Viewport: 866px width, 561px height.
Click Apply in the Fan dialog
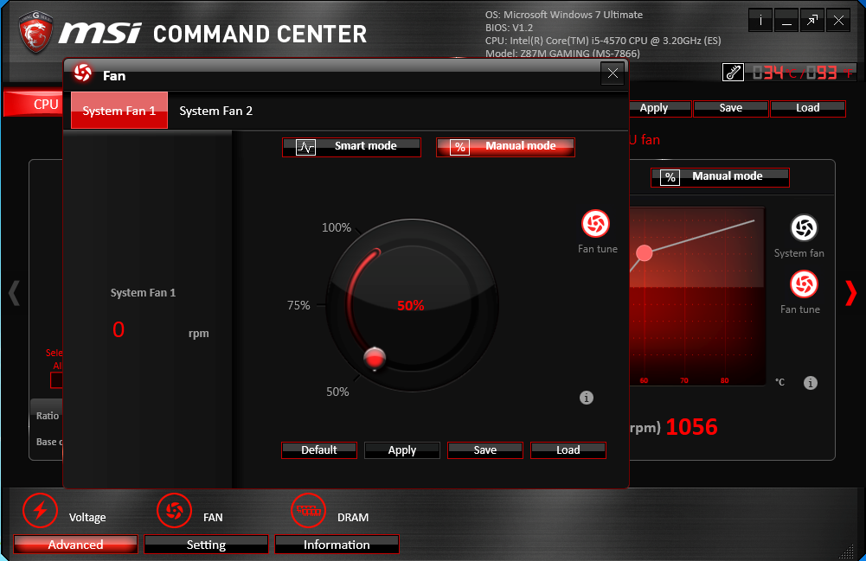[402, 450]
